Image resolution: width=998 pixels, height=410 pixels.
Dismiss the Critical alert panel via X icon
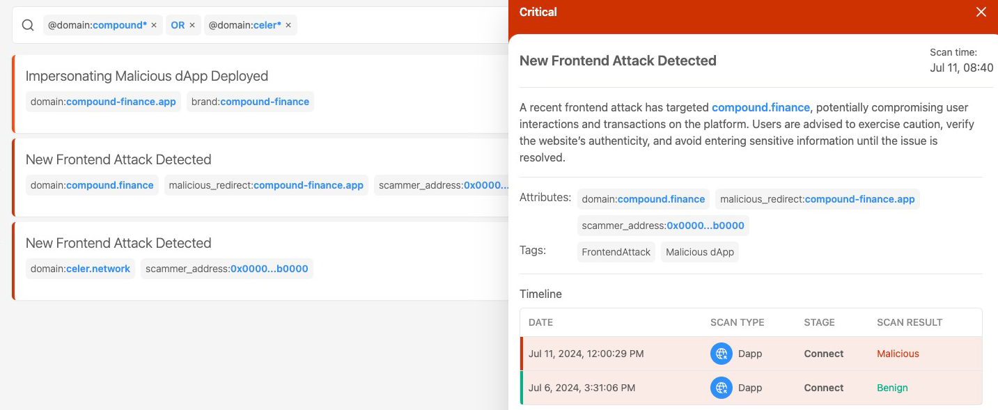click(x=981, y=12)
